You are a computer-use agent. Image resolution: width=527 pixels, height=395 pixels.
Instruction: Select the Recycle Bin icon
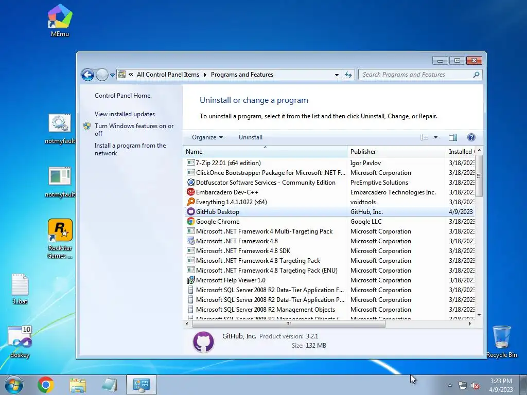(x=501, y=342)
